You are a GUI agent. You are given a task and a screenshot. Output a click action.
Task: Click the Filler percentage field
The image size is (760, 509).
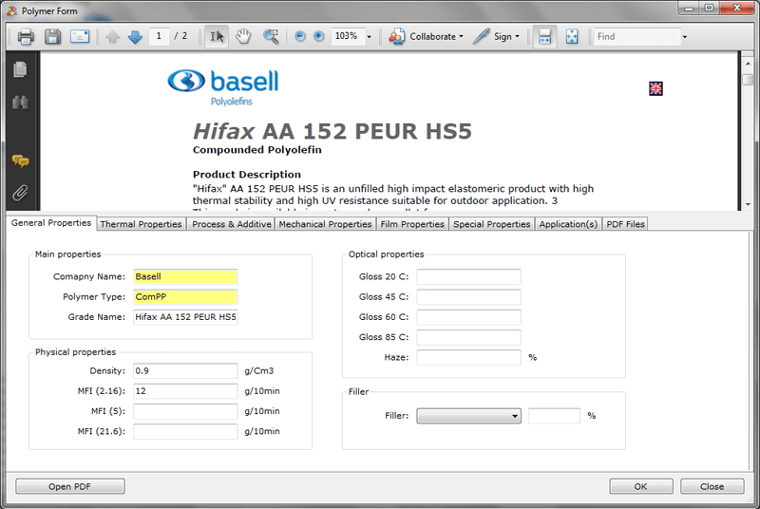click(554, 416)
